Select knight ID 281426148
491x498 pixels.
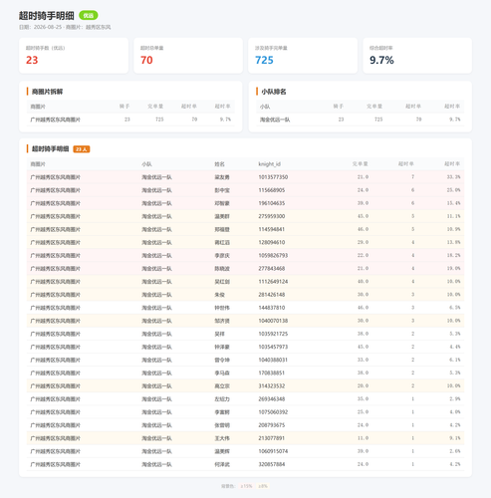pos(272,295)
